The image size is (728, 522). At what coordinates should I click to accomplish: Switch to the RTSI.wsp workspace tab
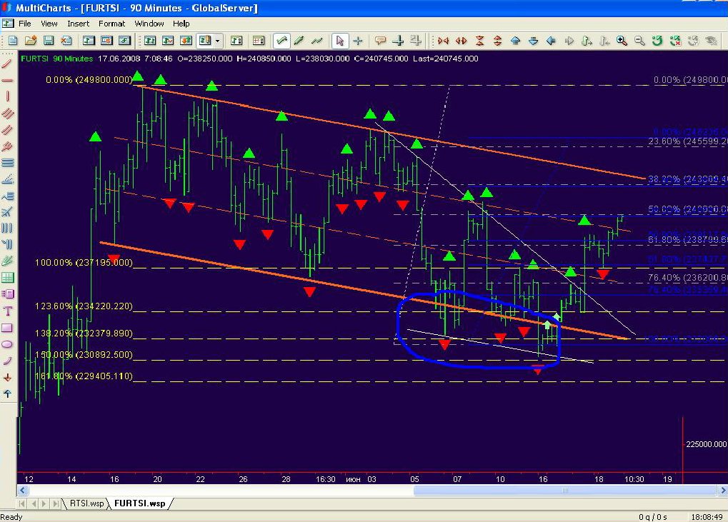(x=86, y=503)
